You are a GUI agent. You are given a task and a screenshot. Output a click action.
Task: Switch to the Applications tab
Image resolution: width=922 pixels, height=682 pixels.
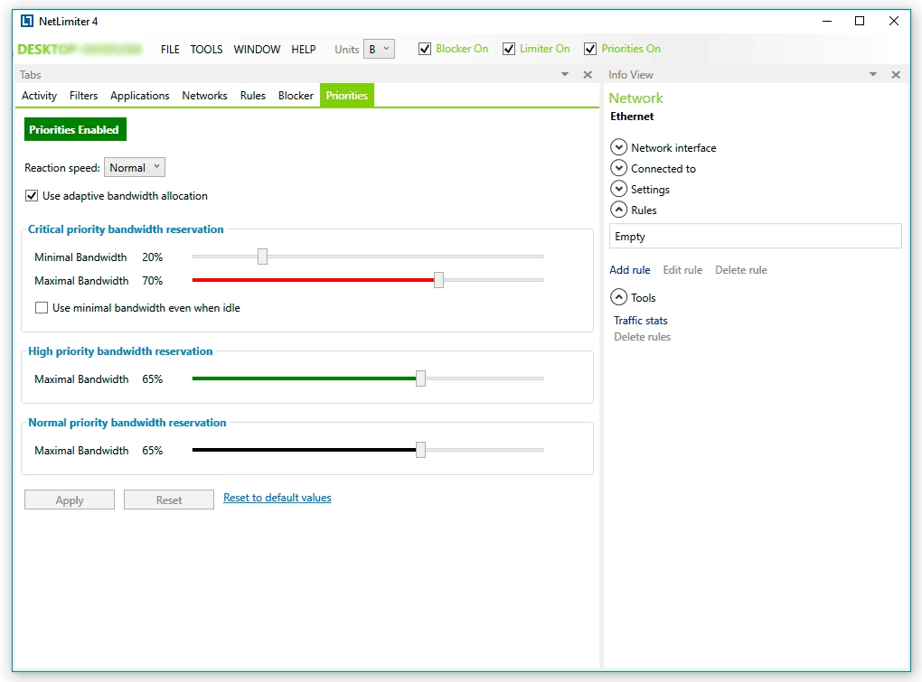click(140, 95)
